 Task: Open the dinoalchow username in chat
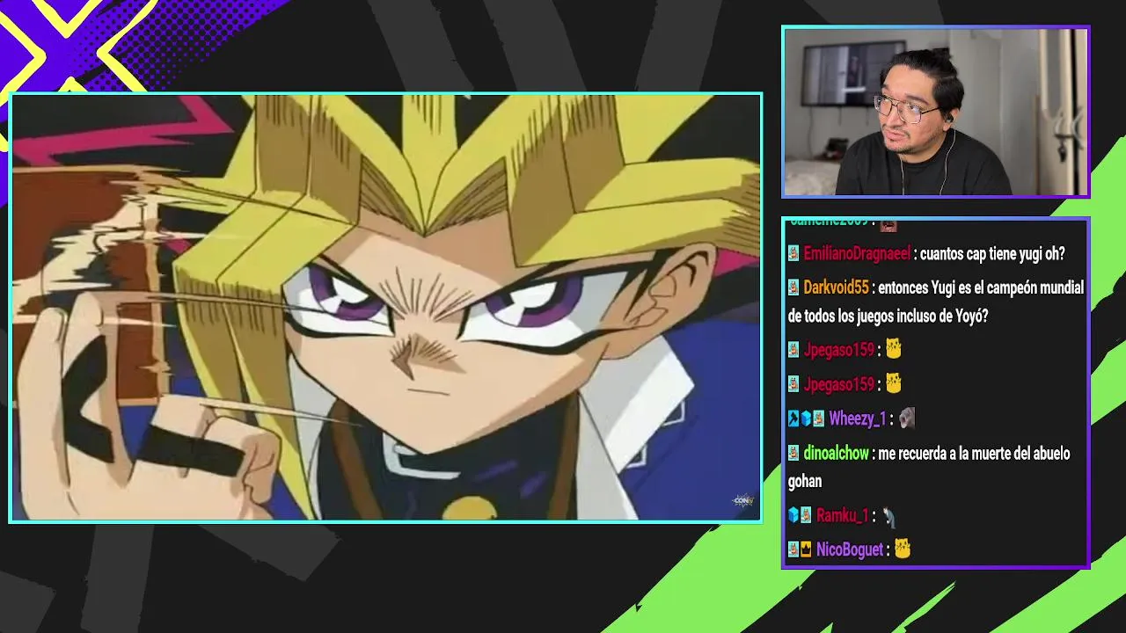point(837,454)
